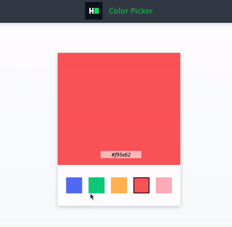The width and height of the screenshot is (232, 227).
Task: Click the green square inside the logo
Action: [97, 11]
